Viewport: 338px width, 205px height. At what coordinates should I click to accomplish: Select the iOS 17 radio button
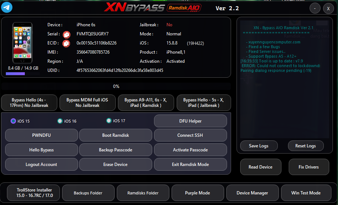(x=109, y=121)
